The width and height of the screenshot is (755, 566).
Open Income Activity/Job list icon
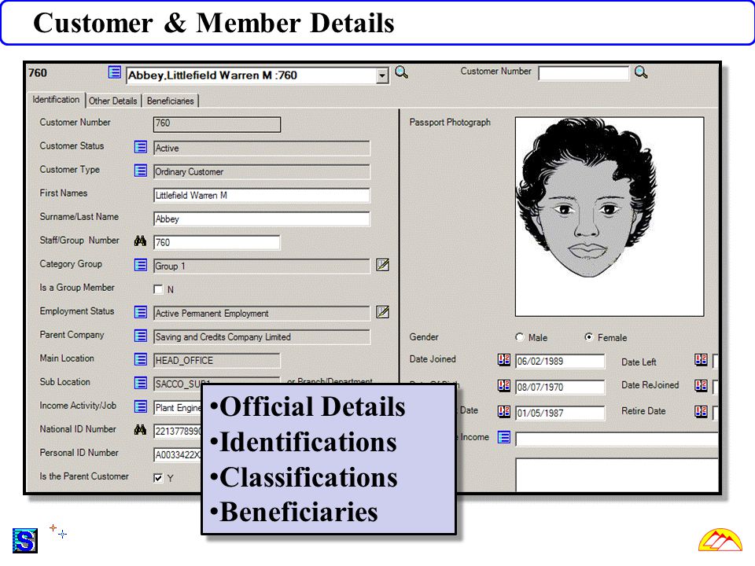click(140, 406)
